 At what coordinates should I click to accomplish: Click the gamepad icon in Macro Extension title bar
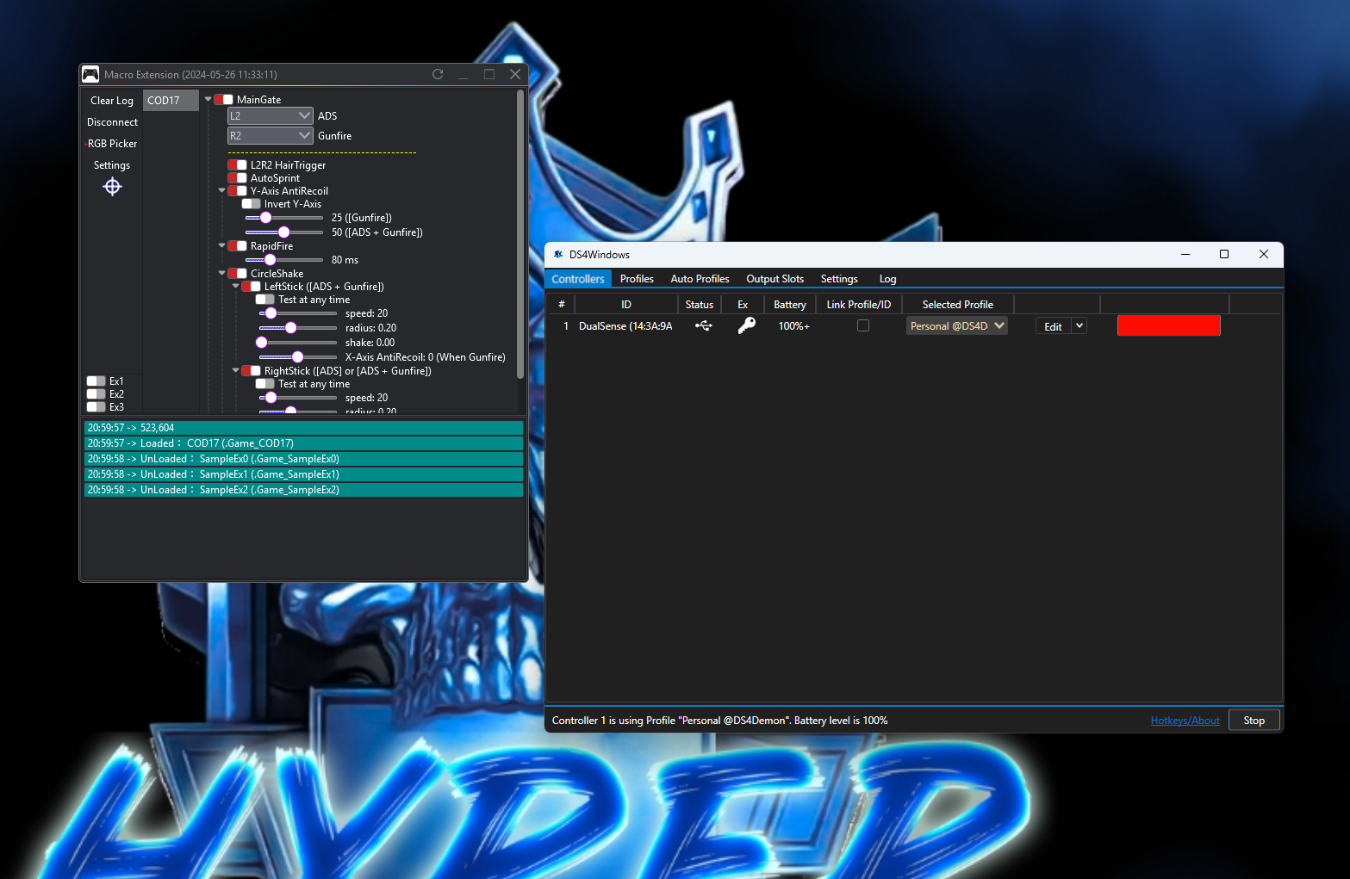[x=90, y=75]
